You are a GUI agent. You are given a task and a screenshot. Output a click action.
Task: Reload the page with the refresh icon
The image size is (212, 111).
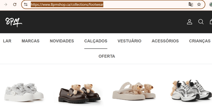coord(15,5)
